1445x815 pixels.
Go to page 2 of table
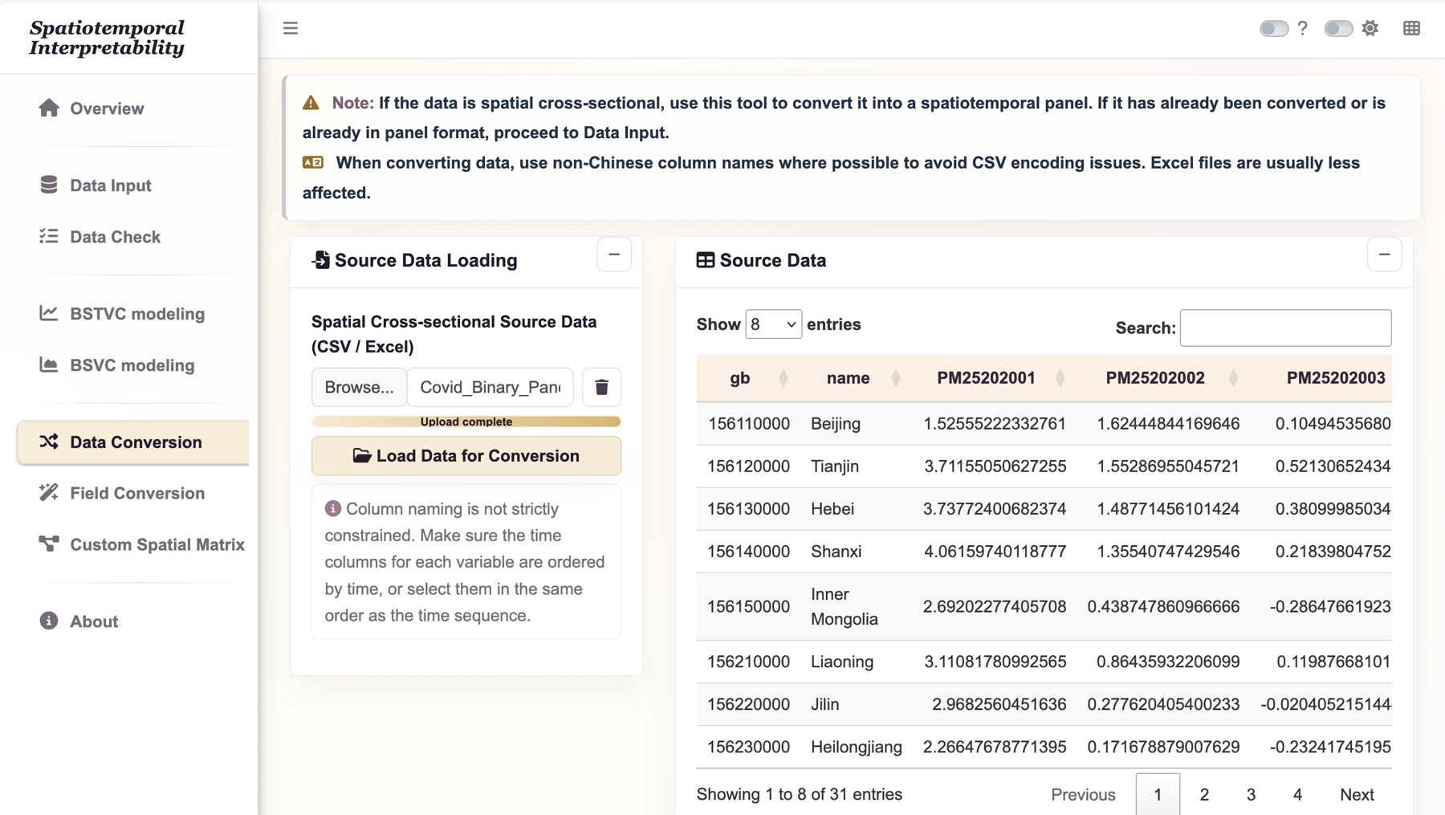pos(1204,794)
